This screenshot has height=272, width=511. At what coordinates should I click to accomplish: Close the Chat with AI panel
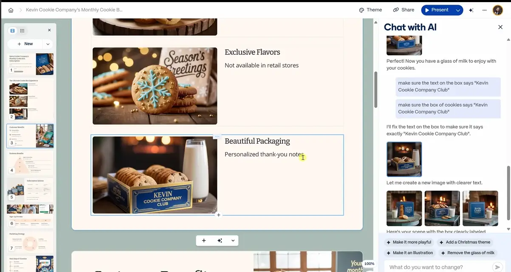pos(500,27)
